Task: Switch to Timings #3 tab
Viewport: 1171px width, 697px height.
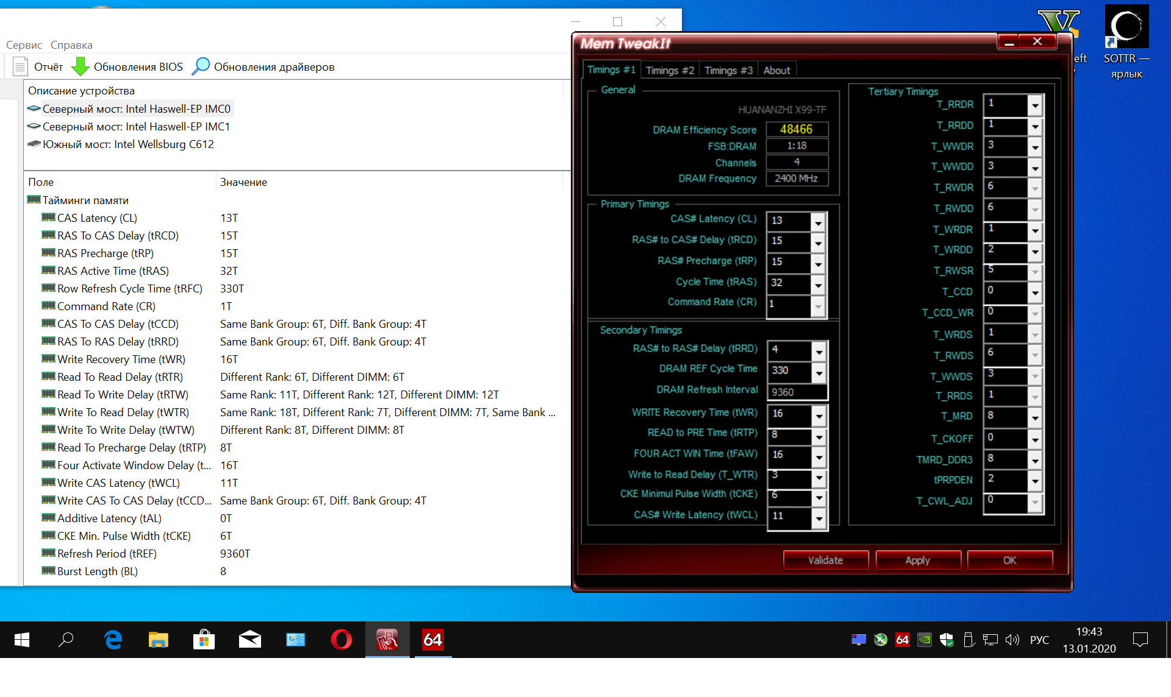Action: coord(728,70)
